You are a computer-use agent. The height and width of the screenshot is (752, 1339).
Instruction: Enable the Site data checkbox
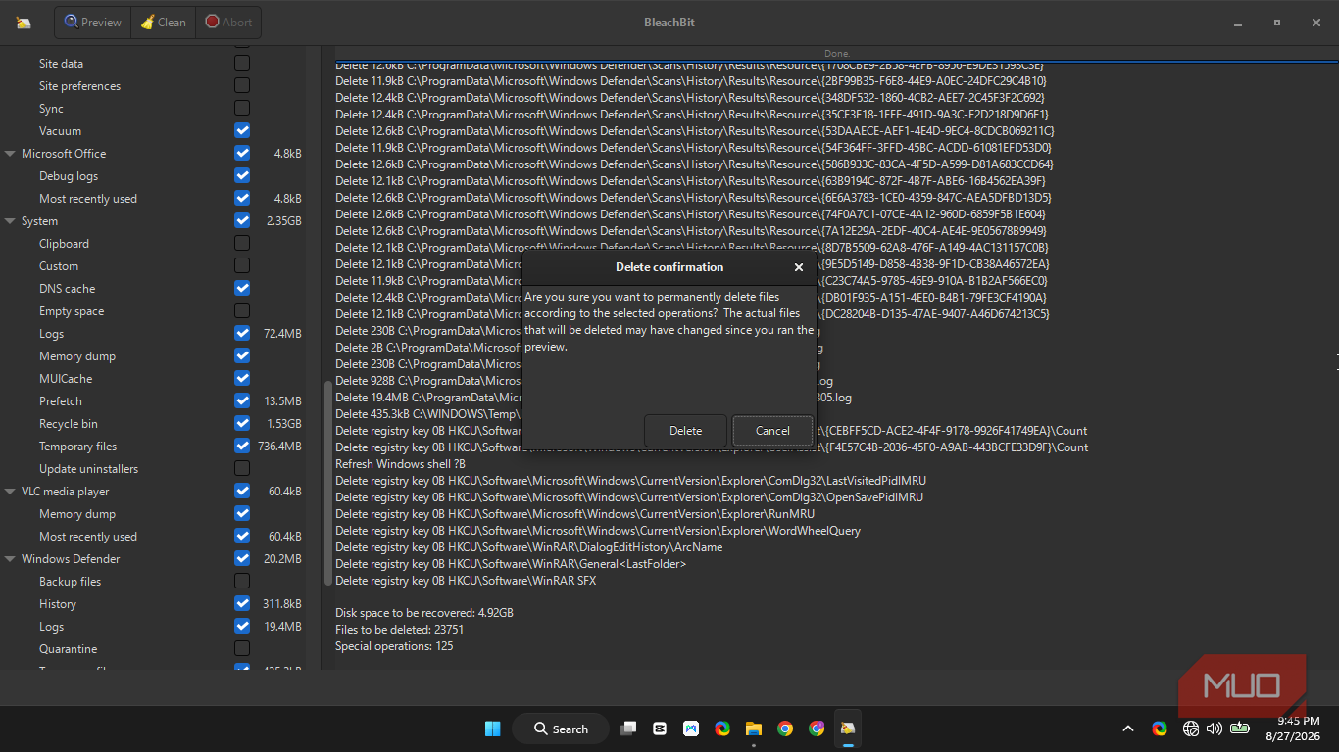click(x=242, y=64)
